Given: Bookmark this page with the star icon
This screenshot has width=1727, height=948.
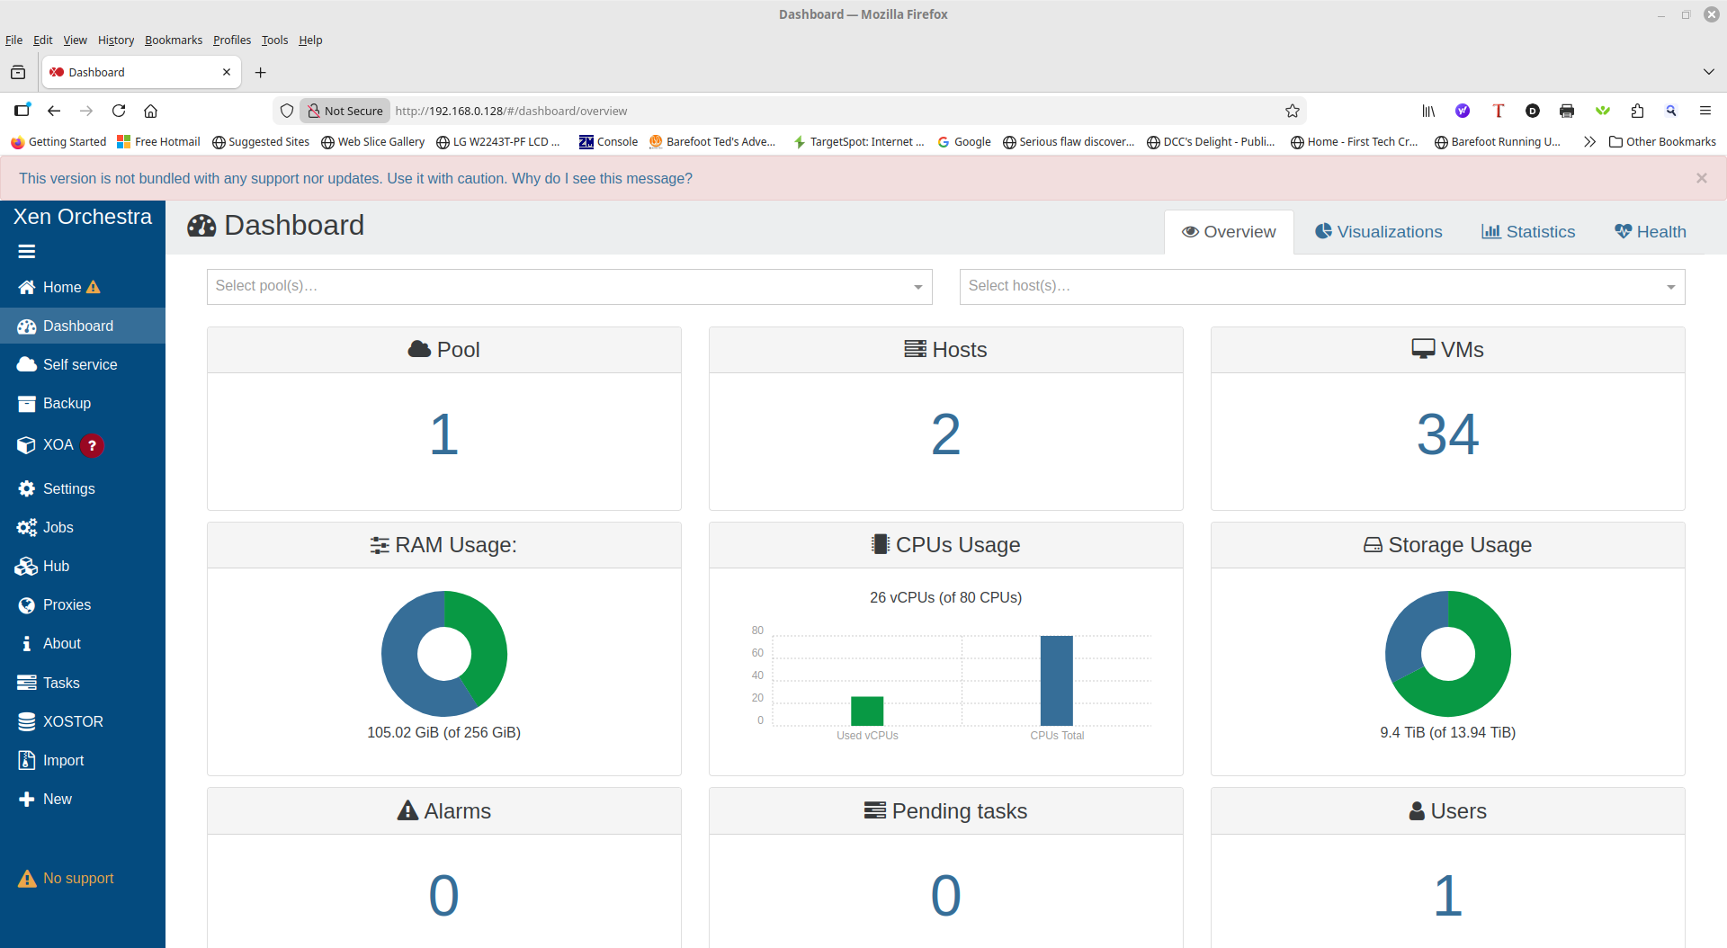Looking at the screenshot, I should pos(1292,111).
